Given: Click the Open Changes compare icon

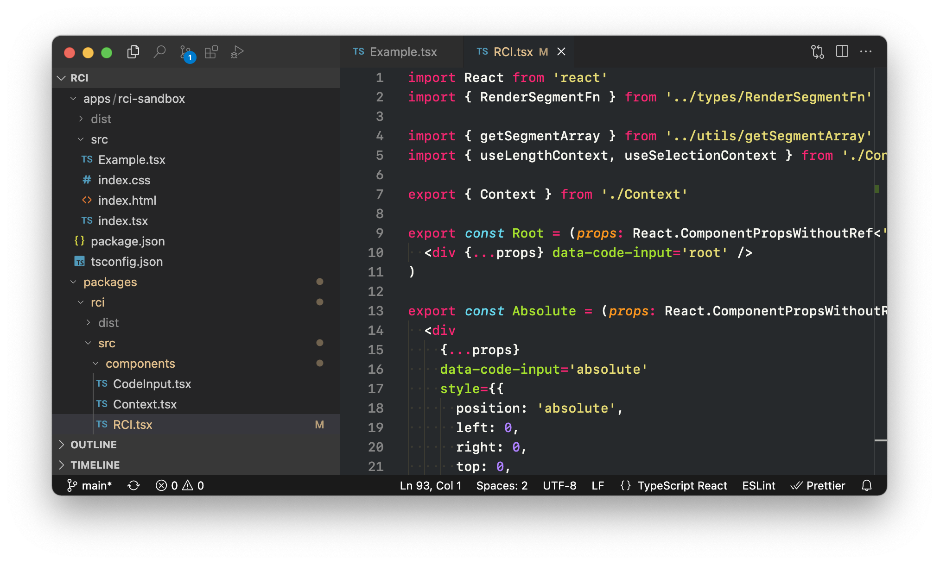Looking at the screenshot, I should click(818, 52).
